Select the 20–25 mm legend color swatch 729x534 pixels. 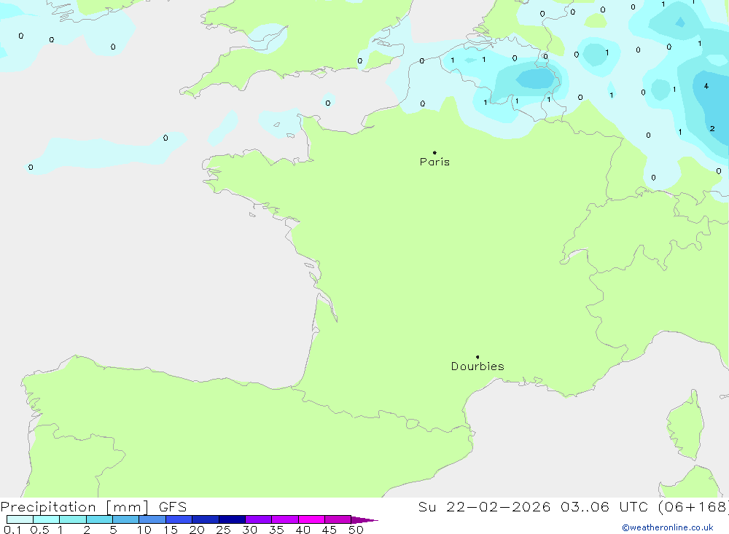[206, 519]
